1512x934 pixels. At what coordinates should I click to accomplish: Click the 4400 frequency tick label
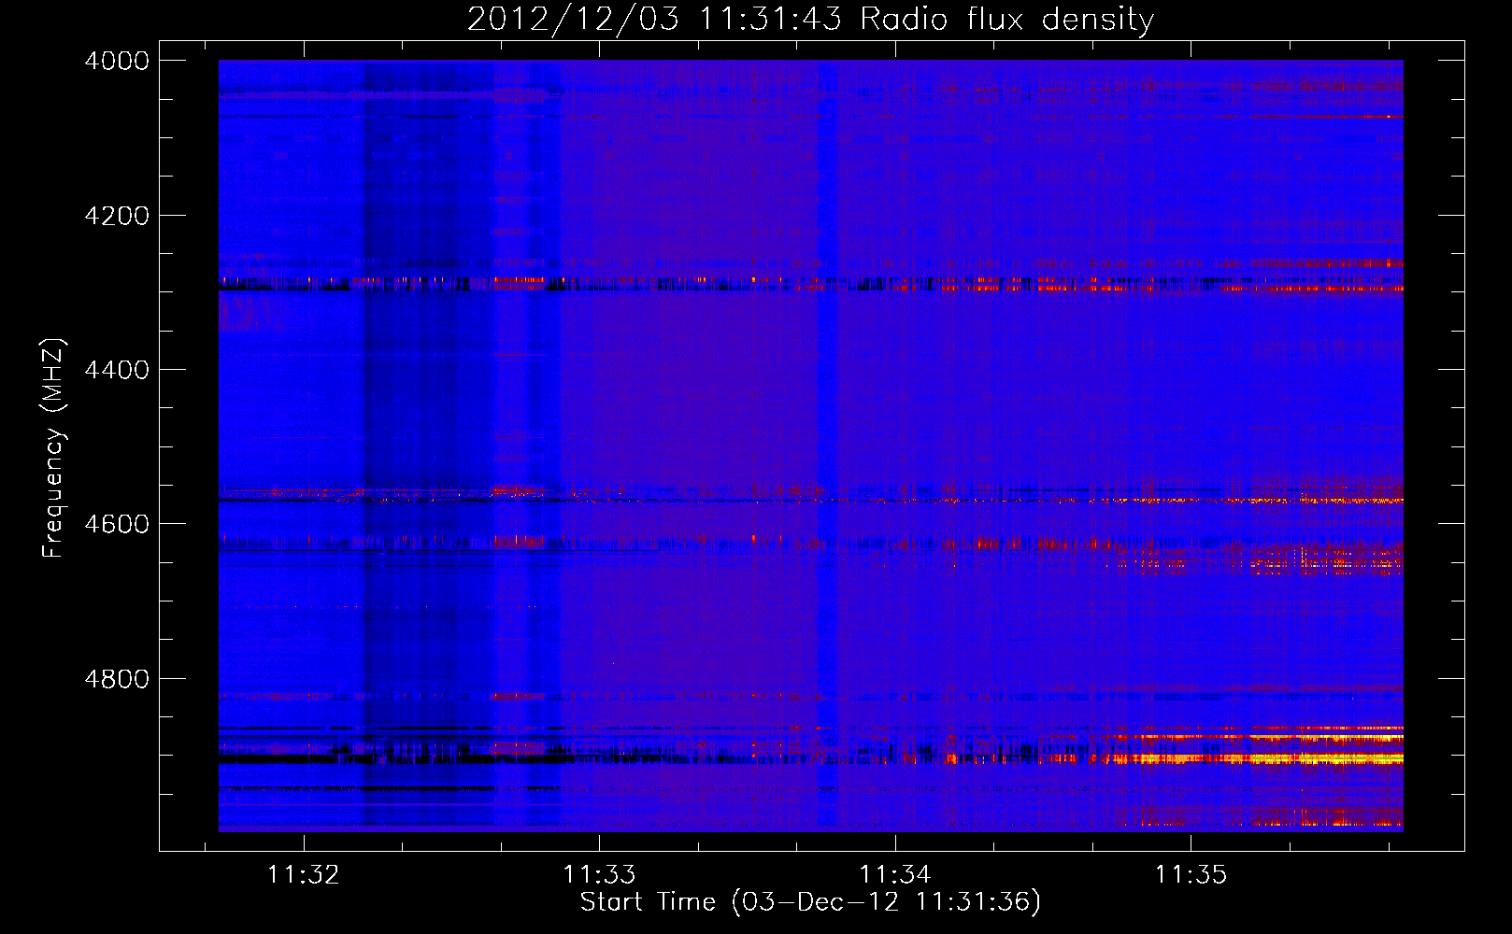pos(117,370)
